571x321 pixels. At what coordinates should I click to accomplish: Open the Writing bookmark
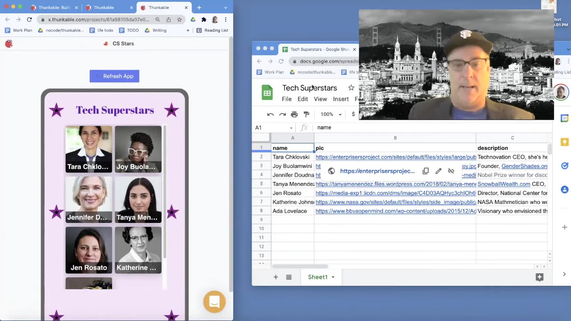click(x=156, y=30)
